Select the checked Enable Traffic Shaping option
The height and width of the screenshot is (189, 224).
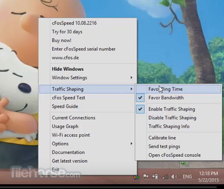coord(178,109)
